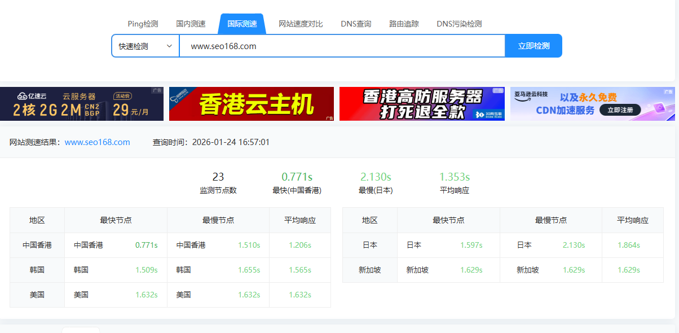This screenshot has height=333, width=679.
Task: Select the 国际测速 tab
Action: (242, 24)
